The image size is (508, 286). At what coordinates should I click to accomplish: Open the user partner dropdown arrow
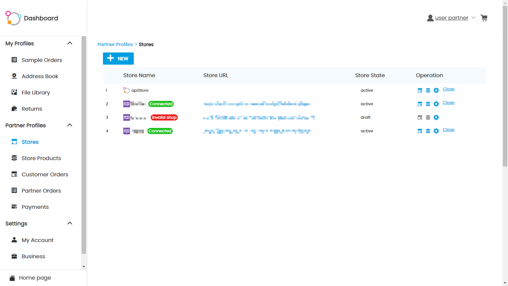point(473,18)
